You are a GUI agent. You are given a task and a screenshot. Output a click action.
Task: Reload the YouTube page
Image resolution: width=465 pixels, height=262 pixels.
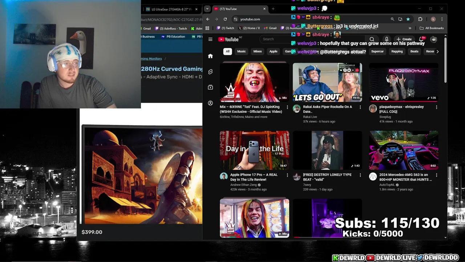pos(225,19)
